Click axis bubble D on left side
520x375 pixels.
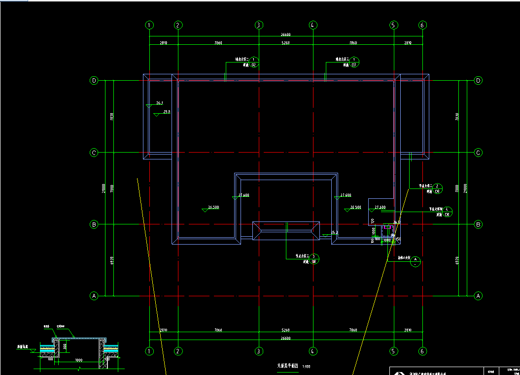(x=94, y=81)
